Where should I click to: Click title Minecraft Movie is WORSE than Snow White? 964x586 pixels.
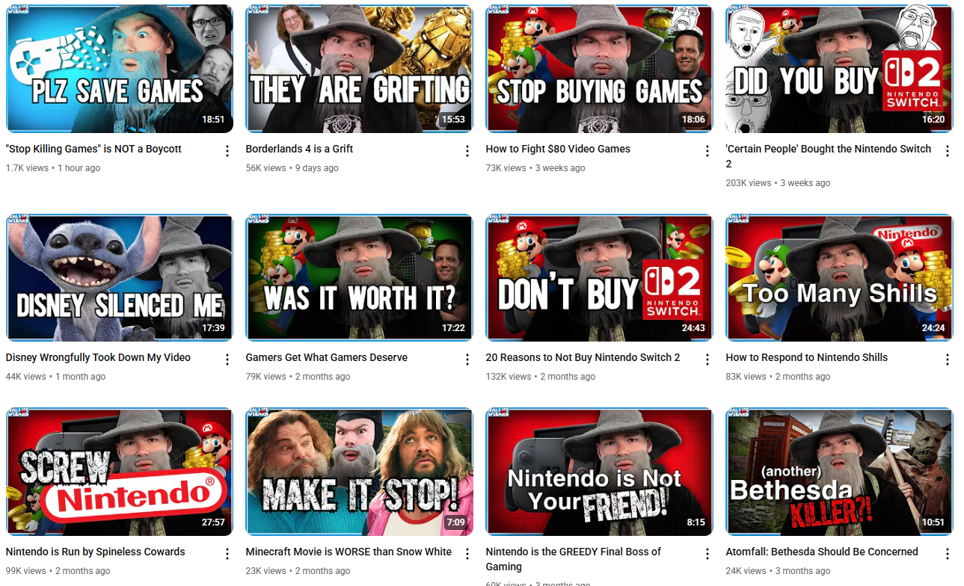[349, 552]
